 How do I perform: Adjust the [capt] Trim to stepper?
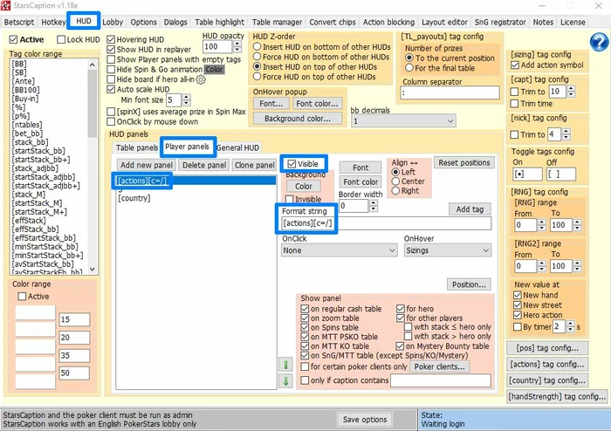click(571, 92)
